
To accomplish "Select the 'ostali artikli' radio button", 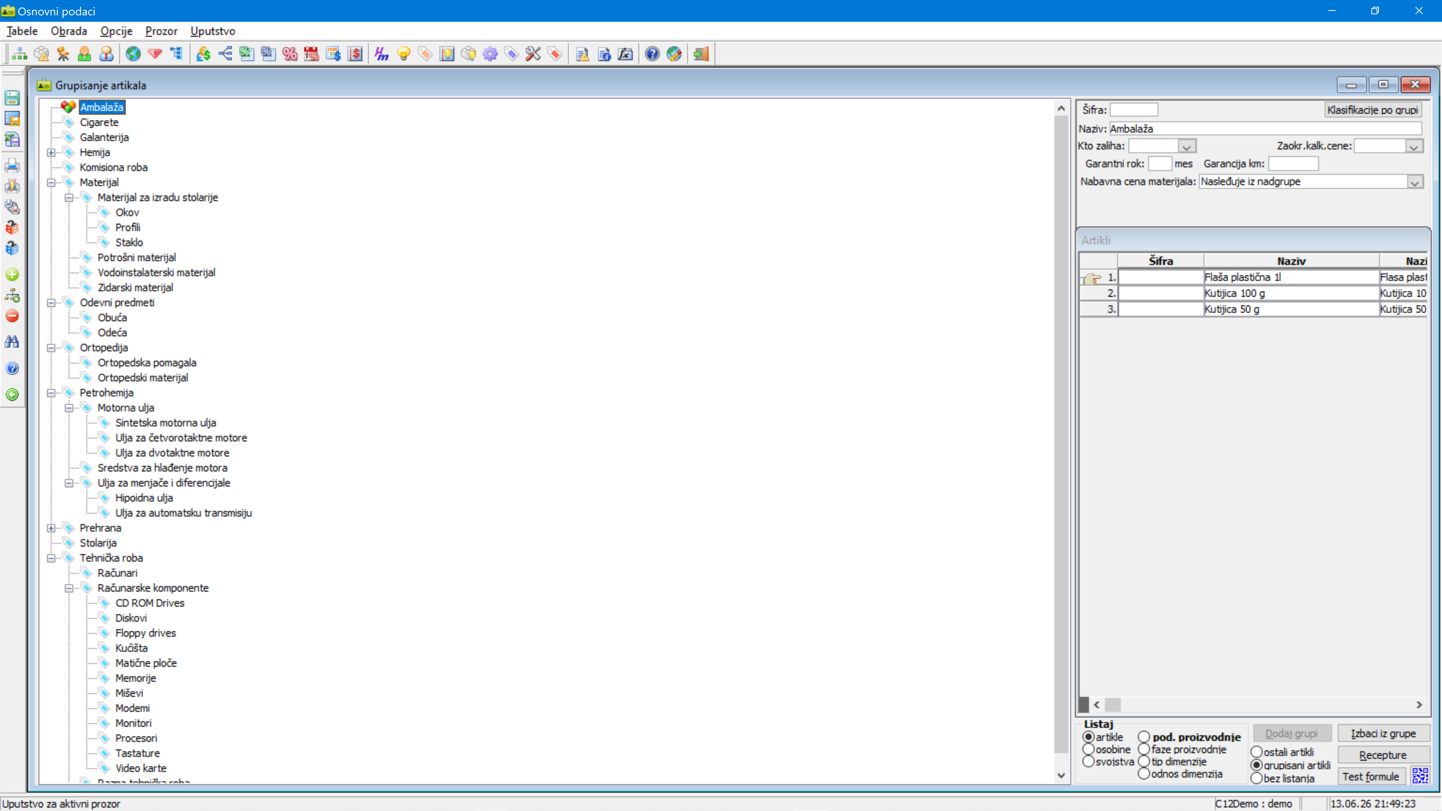I will click(x=1256, y=752).
